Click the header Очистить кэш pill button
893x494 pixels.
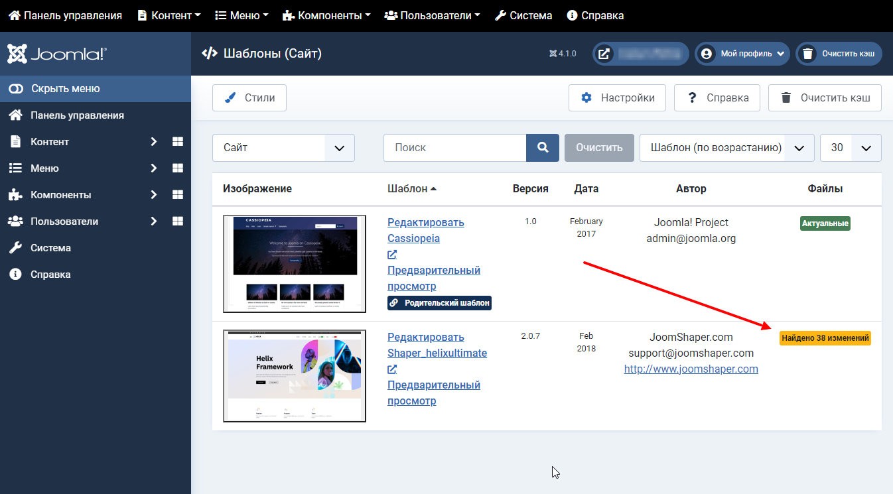click(839, 54)
